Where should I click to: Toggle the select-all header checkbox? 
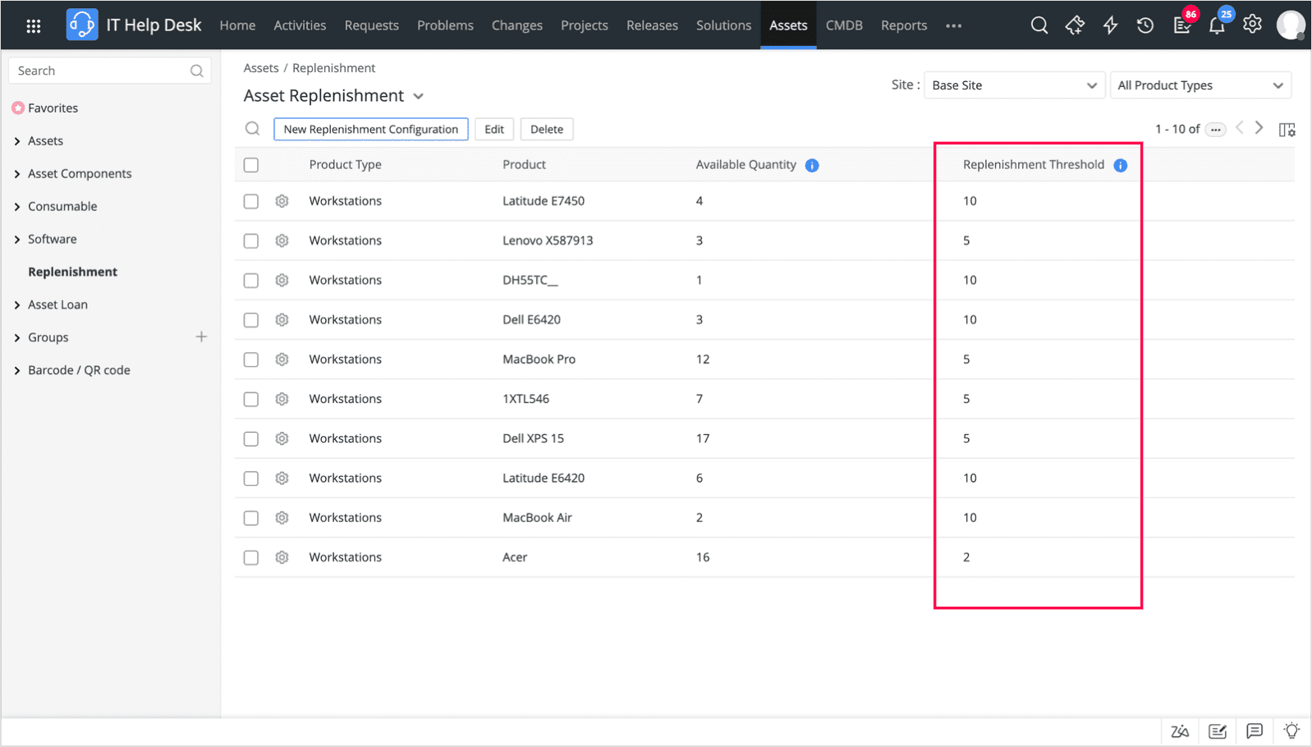(x=251, y=165)
